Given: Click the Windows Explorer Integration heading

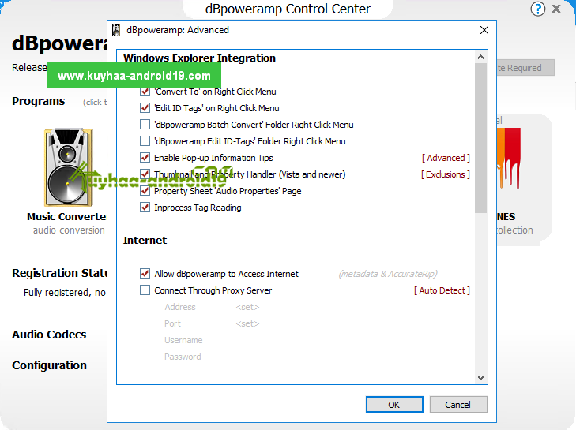Looking at the screenshot, I should point(199,58).
